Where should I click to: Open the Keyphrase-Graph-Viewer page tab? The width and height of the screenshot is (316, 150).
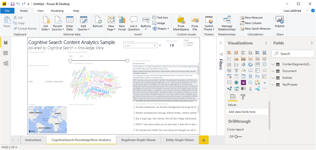pyautogui.click(x=138, y=140)
